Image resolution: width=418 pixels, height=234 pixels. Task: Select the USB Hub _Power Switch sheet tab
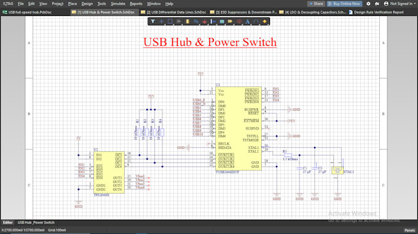coord(36,222)
